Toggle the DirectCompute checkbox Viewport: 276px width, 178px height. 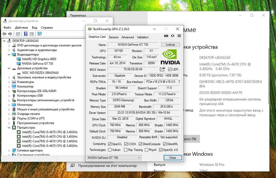click(x=140, y=144)
